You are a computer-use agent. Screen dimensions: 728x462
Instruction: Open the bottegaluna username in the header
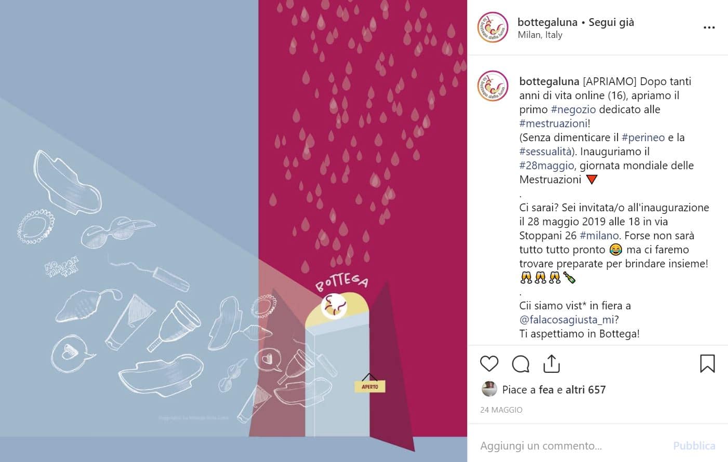click(547, 22)
